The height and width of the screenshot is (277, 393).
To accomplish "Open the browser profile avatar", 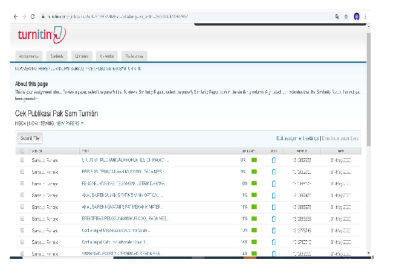I will tap(357, 16).
